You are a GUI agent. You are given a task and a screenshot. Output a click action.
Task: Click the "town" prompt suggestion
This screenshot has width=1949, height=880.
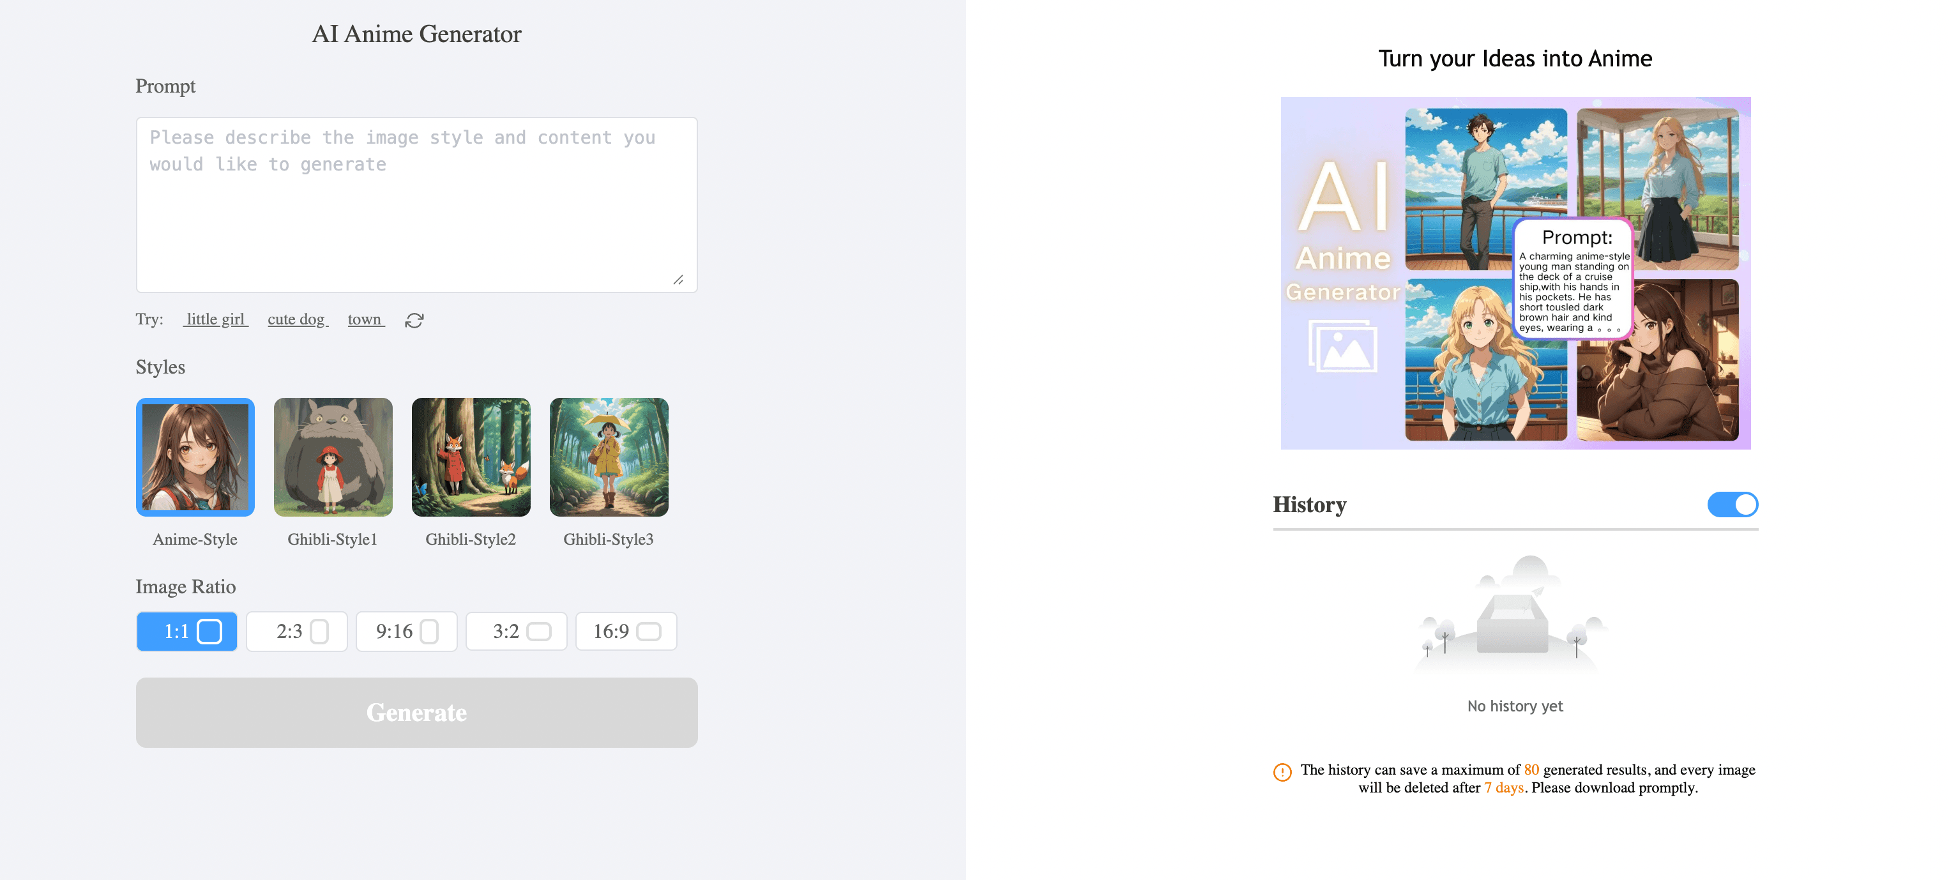click(365, 319)
